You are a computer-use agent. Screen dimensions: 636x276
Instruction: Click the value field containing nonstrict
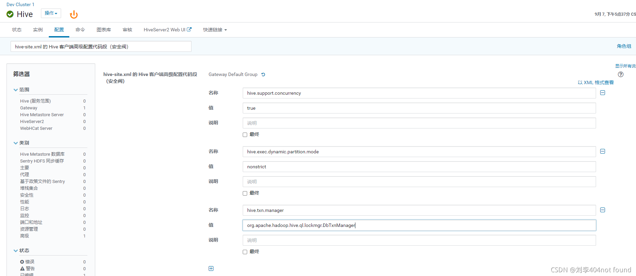click(x=419, y=167)
